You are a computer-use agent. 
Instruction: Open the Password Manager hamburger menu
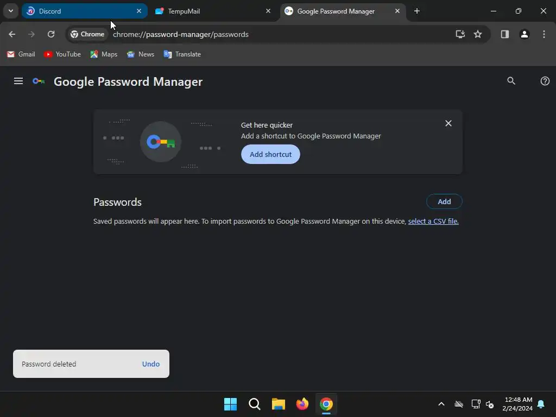[x=18, y=81]
